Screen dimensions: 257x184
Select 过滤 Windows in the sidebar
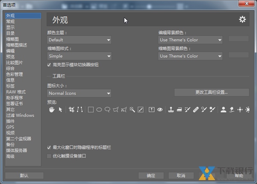(x=23, y=116)
